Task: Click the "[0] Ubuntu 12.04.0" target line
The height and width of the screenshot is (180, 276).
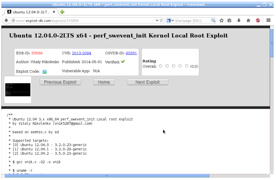Action: (48, 145)
